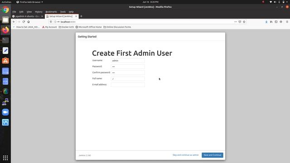Open Ubuntu Software from the dock
Viewport: 290px width, 163px height.
(x=5, y=61)
